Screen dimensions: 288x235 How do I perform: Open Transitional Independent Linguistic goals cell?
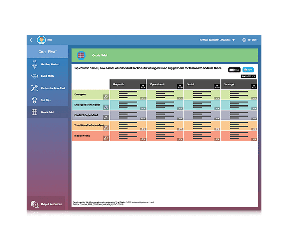[x=128, y=125]
